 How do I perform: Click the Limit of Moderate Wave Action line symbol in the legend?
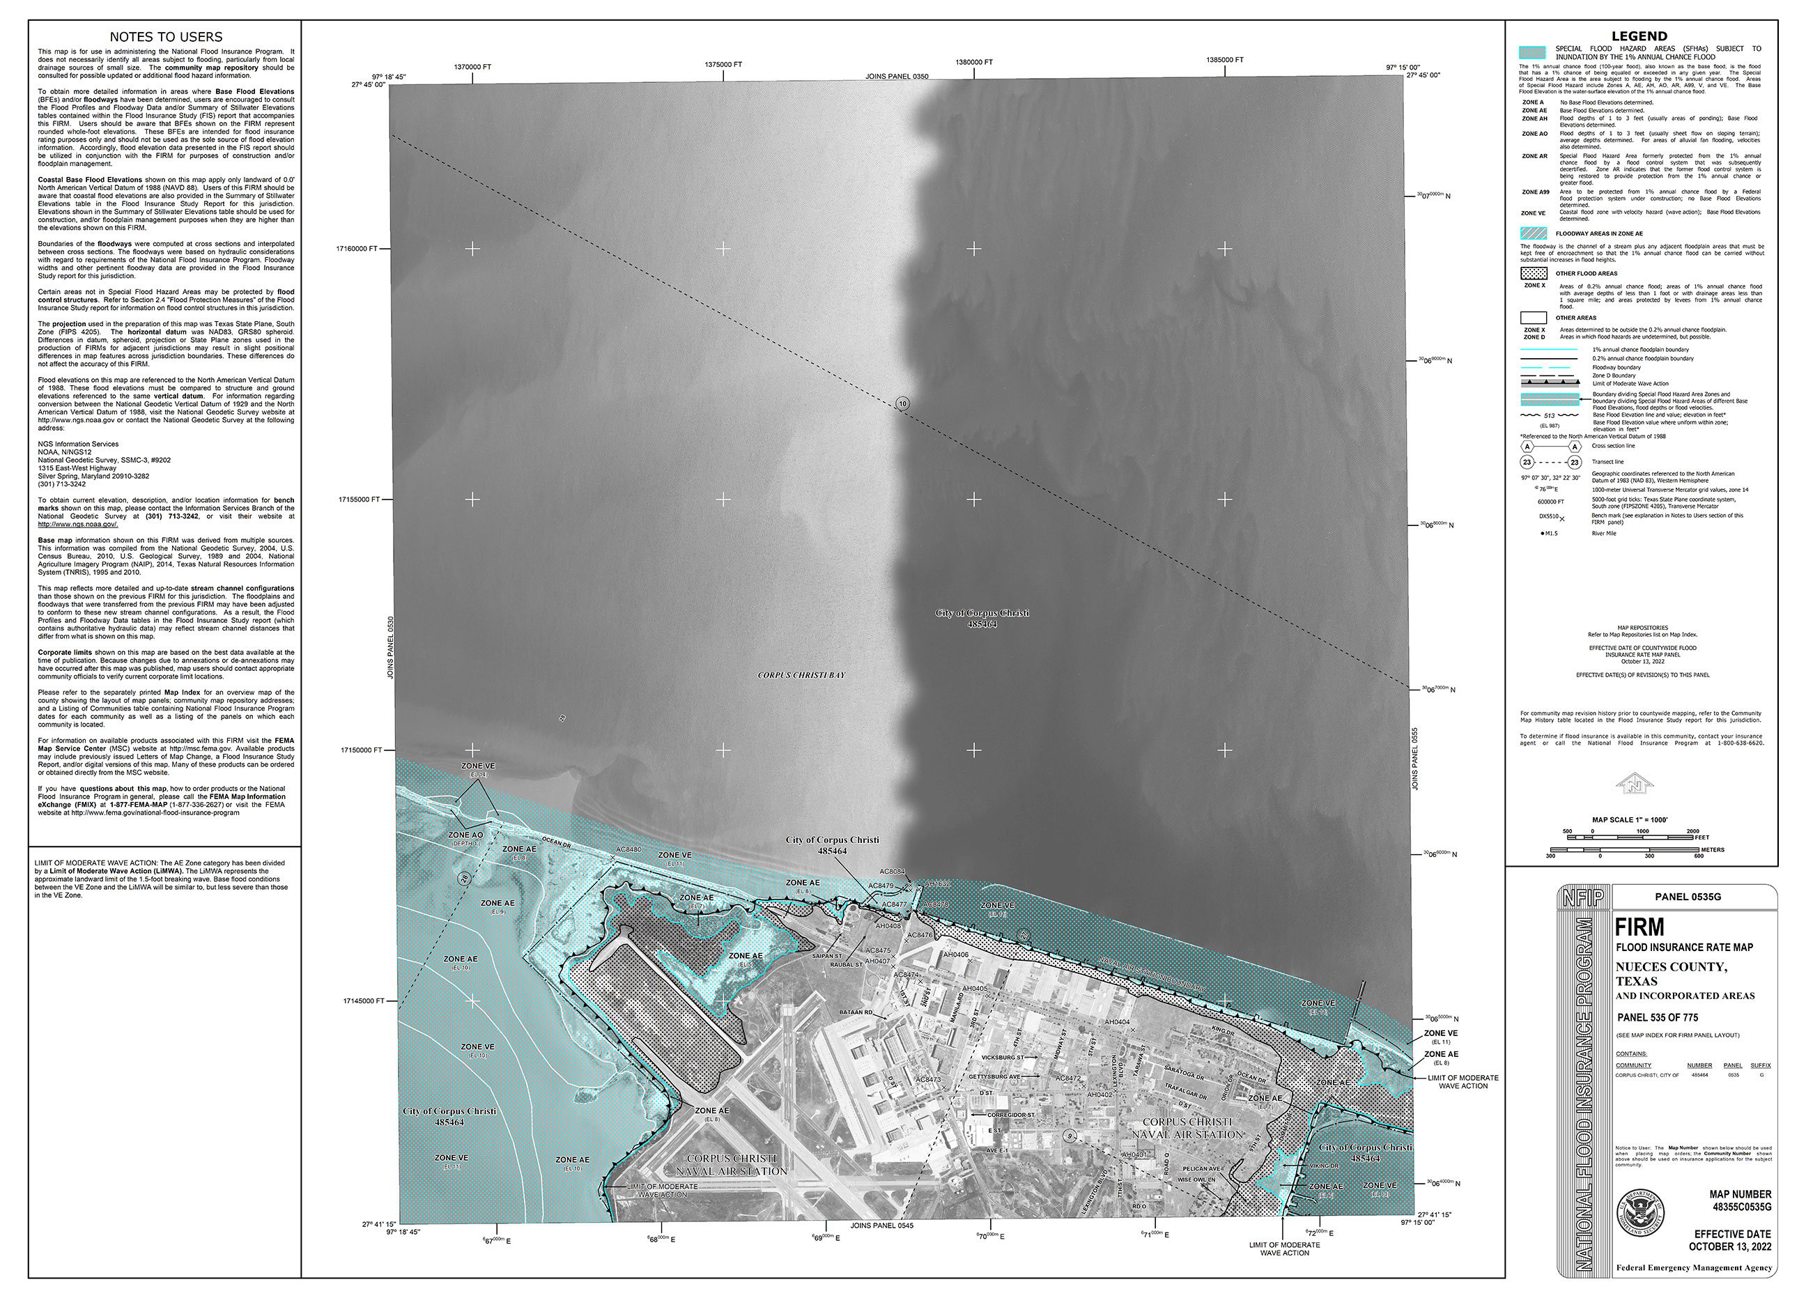point(1550,383)
